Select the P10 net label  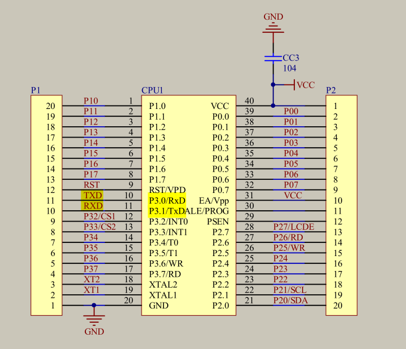[91, 101]
